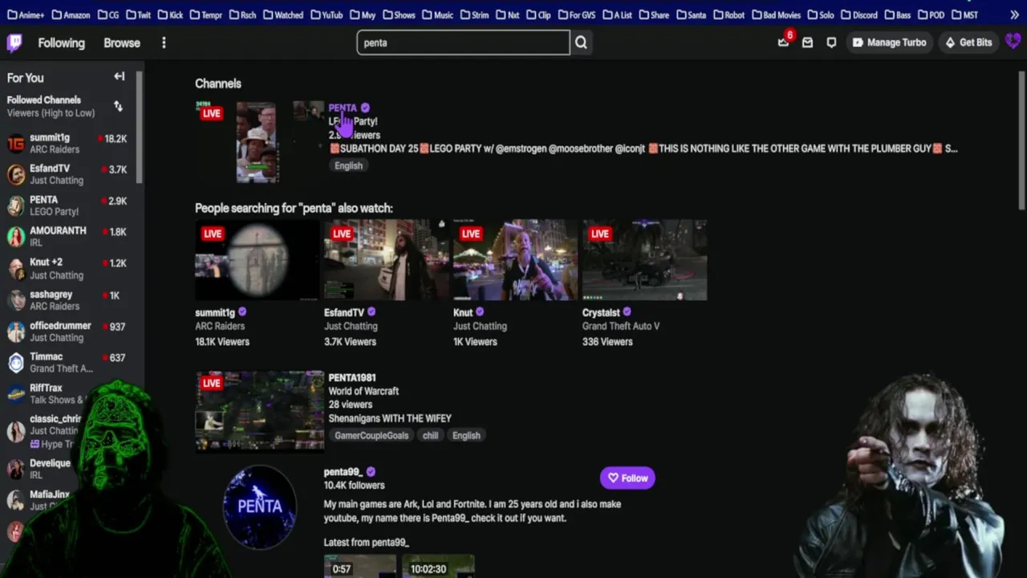
Task: Play the 10:02:30 penta99_ video
Action: 438,566
